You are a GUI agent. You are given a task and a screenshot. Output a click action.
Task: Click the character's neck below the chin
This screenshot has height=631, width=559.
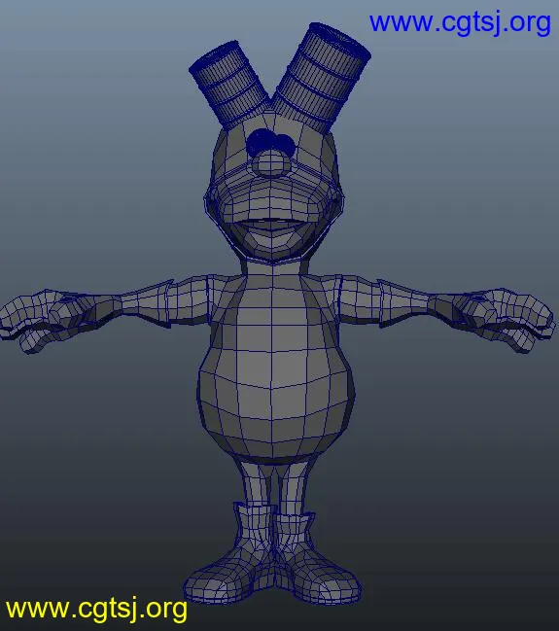(273, 267)
